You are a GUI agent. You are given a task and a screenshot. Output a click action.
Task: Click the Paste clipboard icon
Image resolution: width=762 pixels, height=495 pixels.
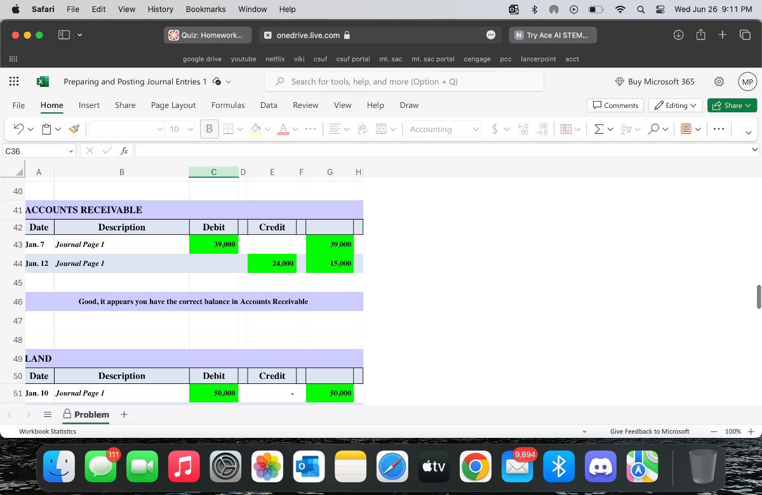coord(46,129)
